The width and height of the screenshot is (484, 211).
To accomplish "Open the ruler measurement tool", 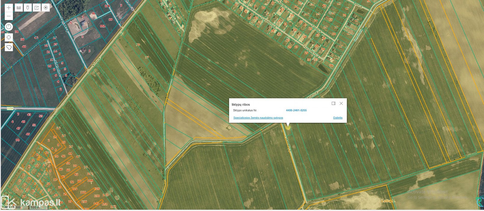I will [x=19, y=8].
